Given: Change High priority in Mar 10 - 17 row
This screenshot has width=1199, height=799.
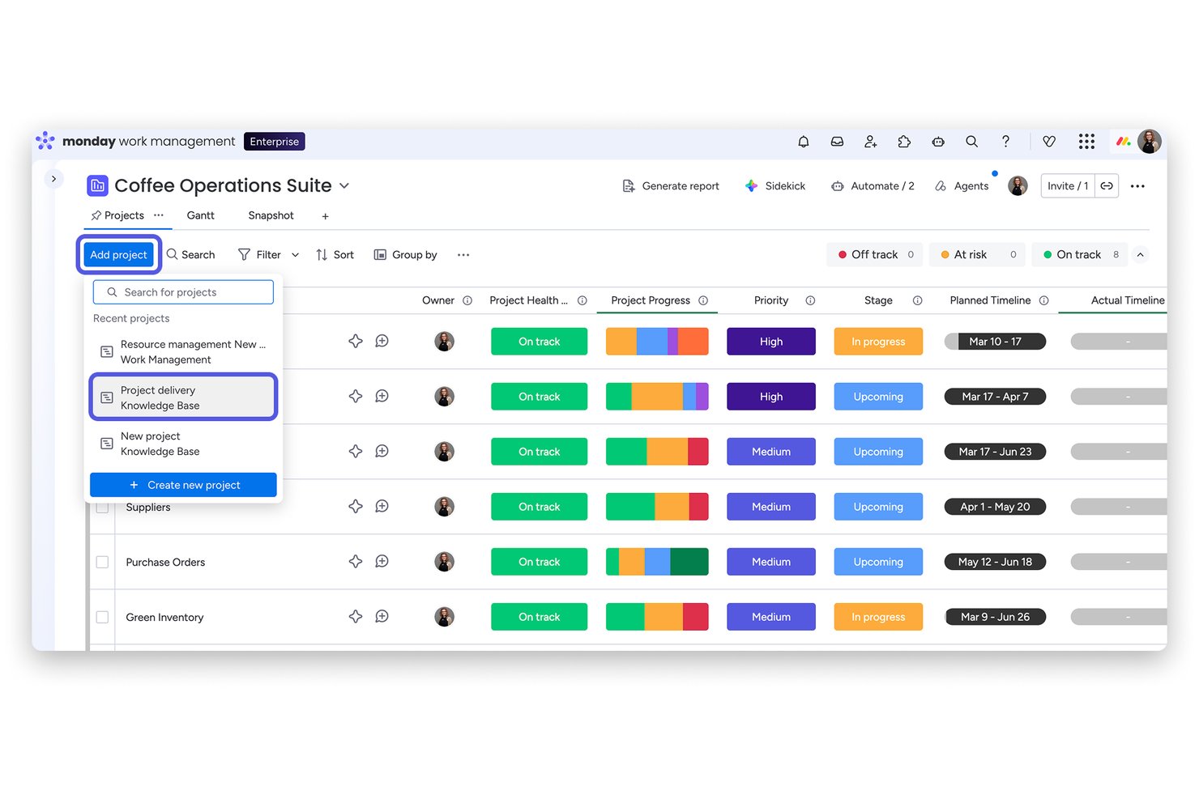Looking at the screenshot, I should pyautogui.click(x=771, y=342).
